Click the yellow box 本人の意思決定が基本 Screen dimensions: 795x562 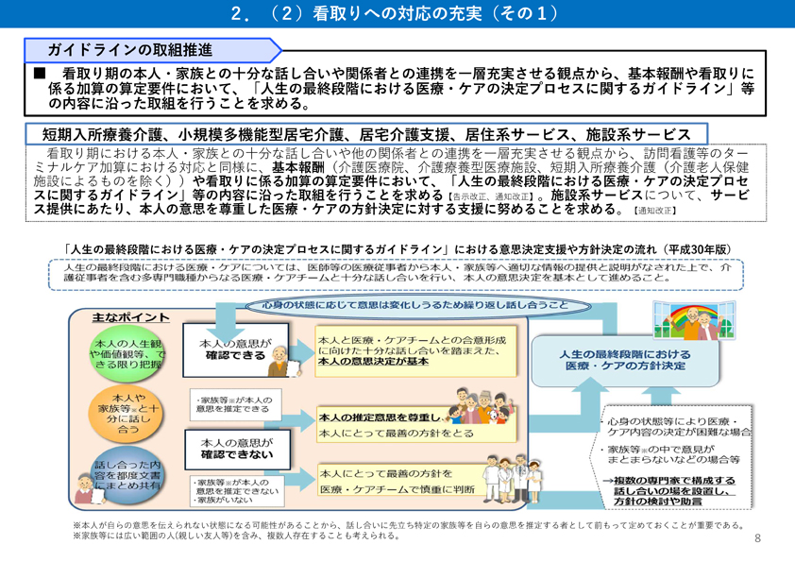click(x=387, y=349)
